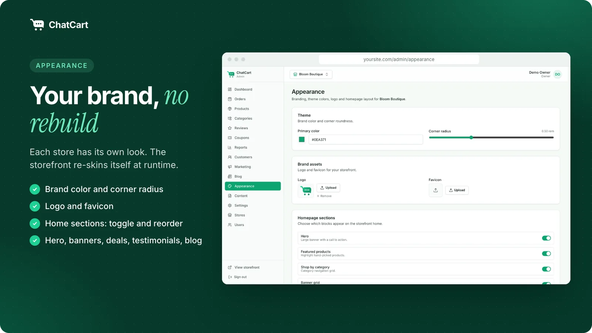Toggle the Featured products switch
The width and height of the screenshot is (592, 333).
click(x=546, y=253)
